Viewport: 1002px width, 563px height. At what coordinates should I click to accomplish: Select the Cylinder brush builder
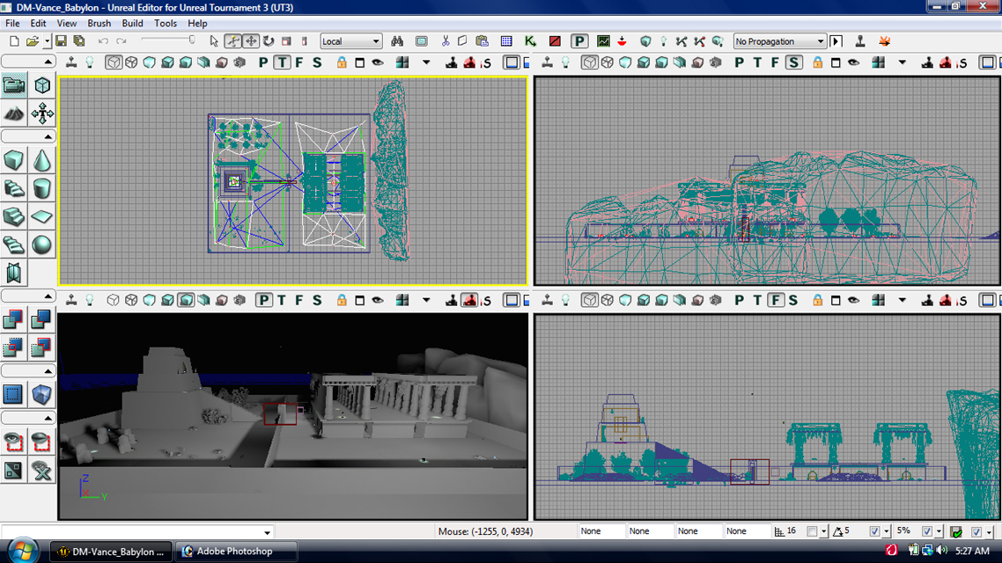point(42,188)
